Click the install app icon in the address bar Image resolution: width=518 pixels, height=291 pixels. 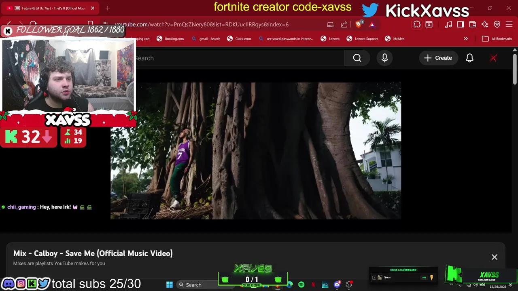coord(331,24)
